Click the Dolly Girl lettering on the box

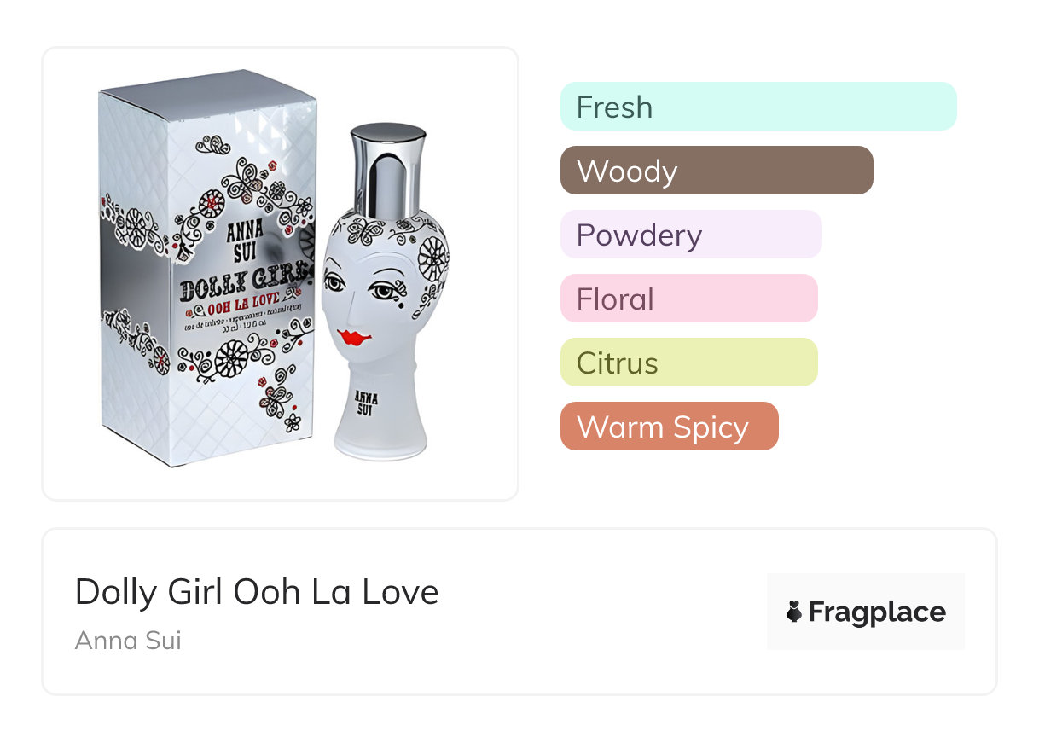pyautogui.click(x=245, y=287)
